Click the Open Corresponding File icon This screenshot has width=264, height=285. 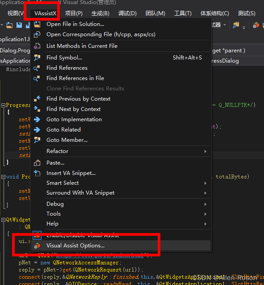click(x=37, y=34)
